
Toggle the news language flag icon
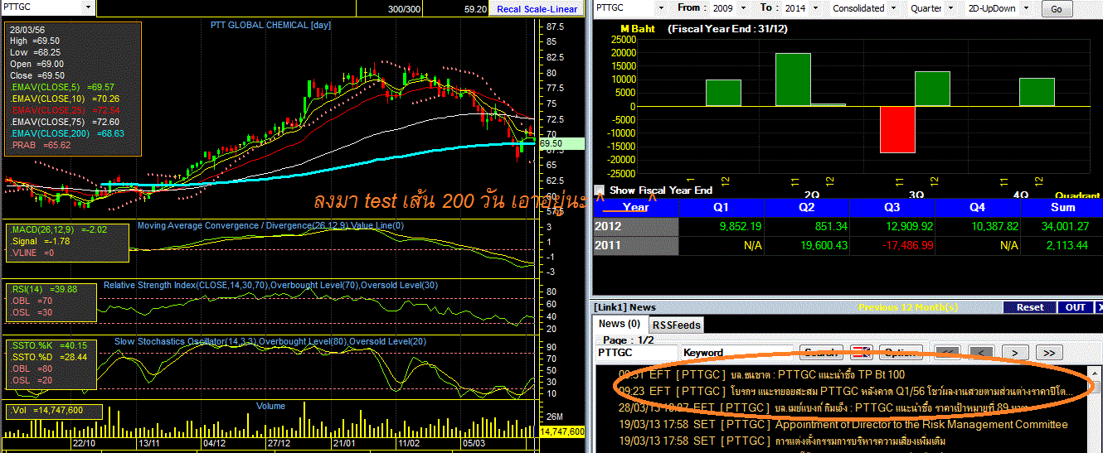coord(862,352)
